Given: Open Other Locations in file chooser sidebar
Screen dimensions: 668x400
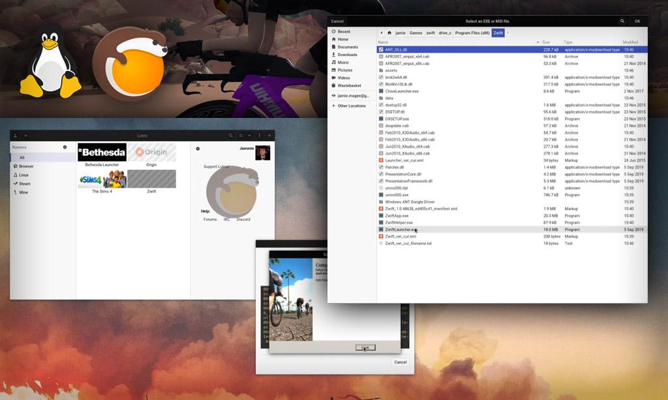Looking at the screenshot, I should [x=352, y=106].
